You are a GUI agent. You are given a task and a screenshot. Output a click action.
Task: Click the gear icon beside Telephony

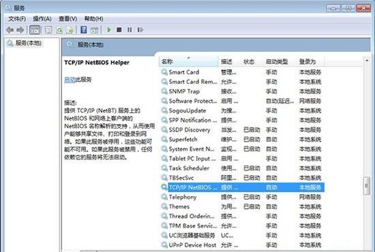pyautogui.click(x=164, y=197)
